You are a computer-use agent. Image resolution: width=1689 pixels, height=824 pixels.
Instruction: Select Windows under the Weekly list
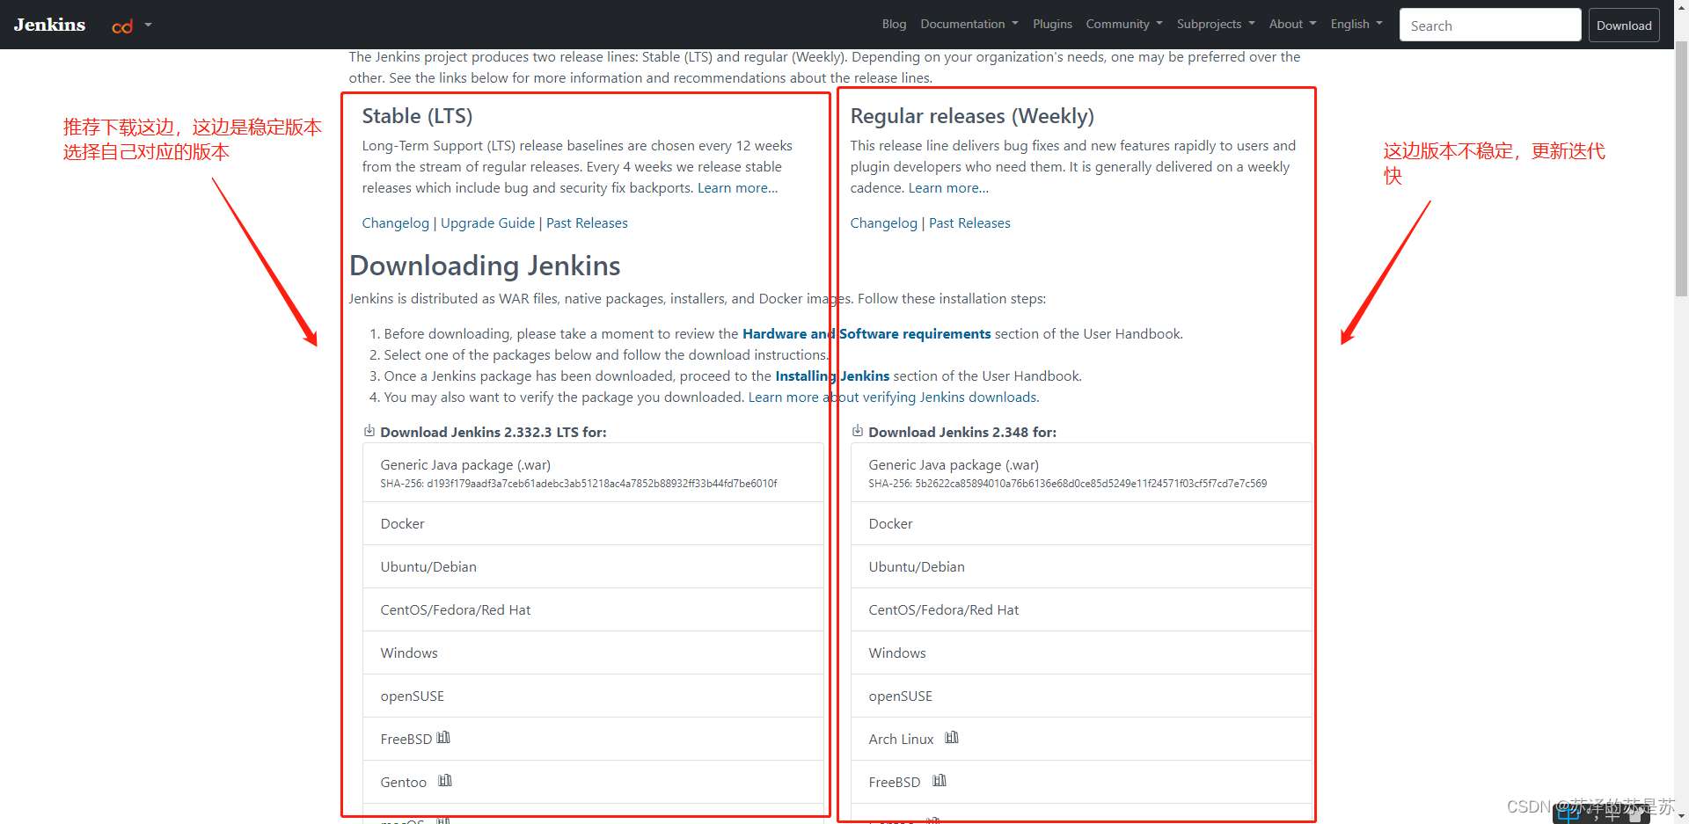[1081, 653]
